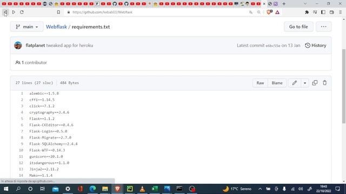The height and width of the screenshot is (194, 346).
Task: Open Windows taskbar search
Action: tap(18, 189)
